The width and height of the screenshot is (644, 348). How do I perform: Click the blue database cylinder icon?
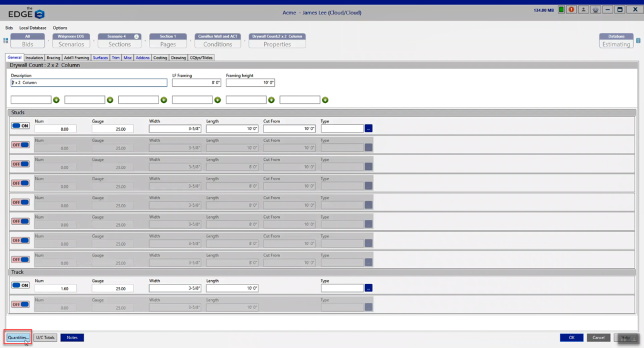638,41
